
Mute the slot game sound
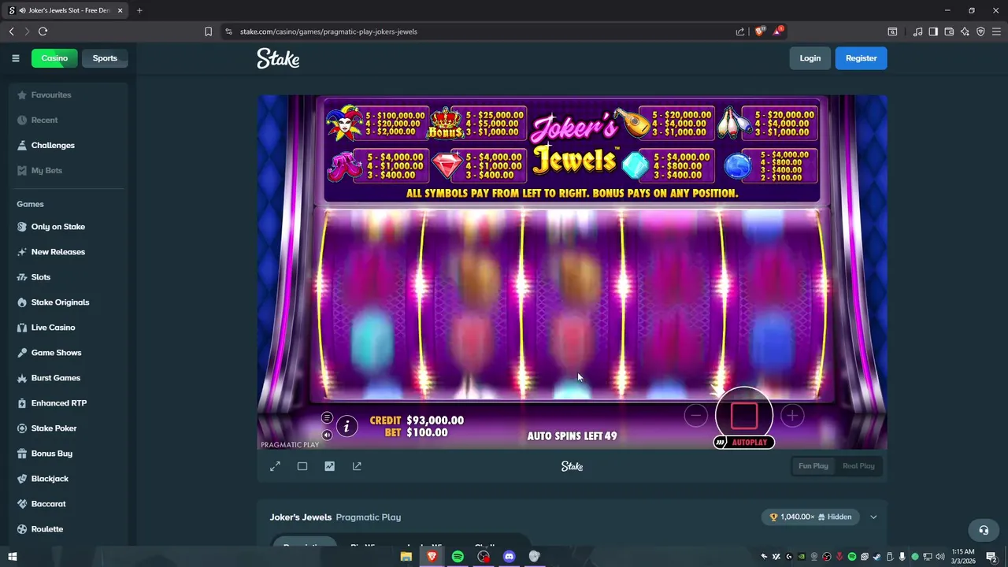[x=327, y=435]
